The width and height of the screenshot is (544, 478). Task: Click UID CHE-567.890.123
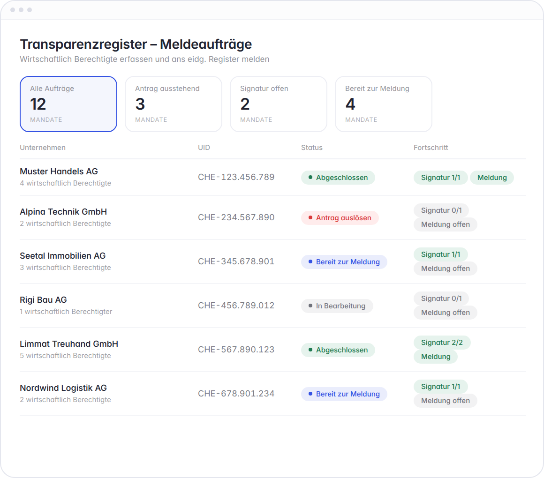coord(236,350)
